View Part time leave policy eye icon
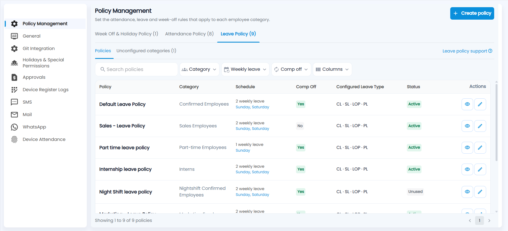508x231 pixels. [x=467, y=148]
